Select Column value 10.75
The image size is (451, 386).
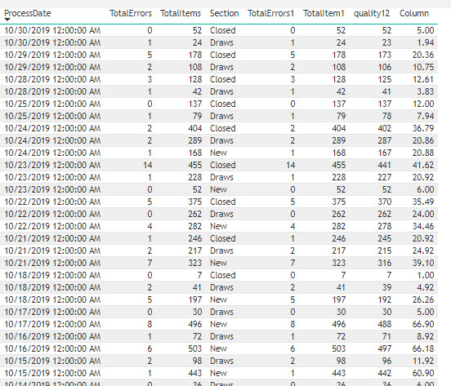click(423, 67)
